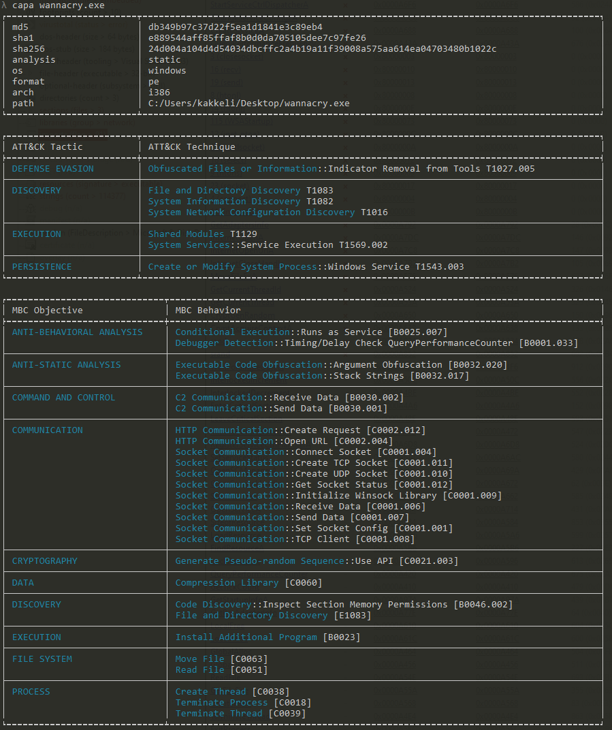Screen dimensions: 612x730
Task: Click the PERSISTENCE tactic label
Action: click(42, 267)
